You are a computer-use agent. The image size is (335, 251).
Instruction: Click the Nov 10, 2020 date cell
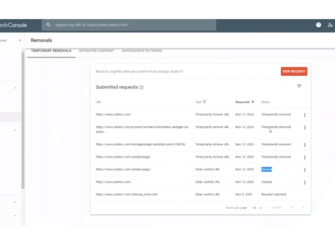point(245,182)
